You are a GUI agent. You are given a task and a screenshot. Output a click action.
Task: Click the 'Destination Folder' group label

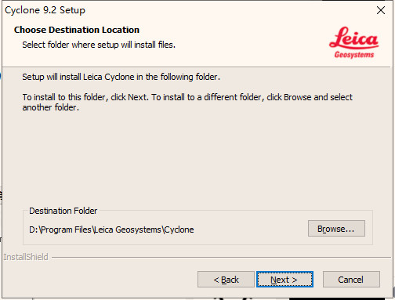[63, 211]
